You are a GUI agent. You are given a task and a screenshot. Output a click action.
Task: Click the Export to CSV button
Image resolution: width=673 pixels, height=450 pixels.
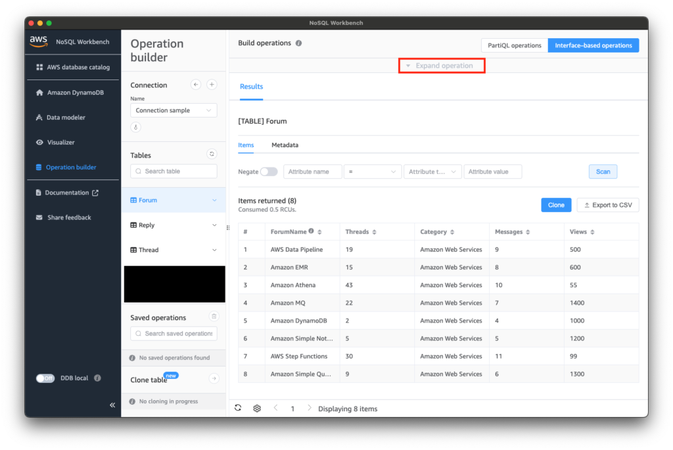coord(607,204)
